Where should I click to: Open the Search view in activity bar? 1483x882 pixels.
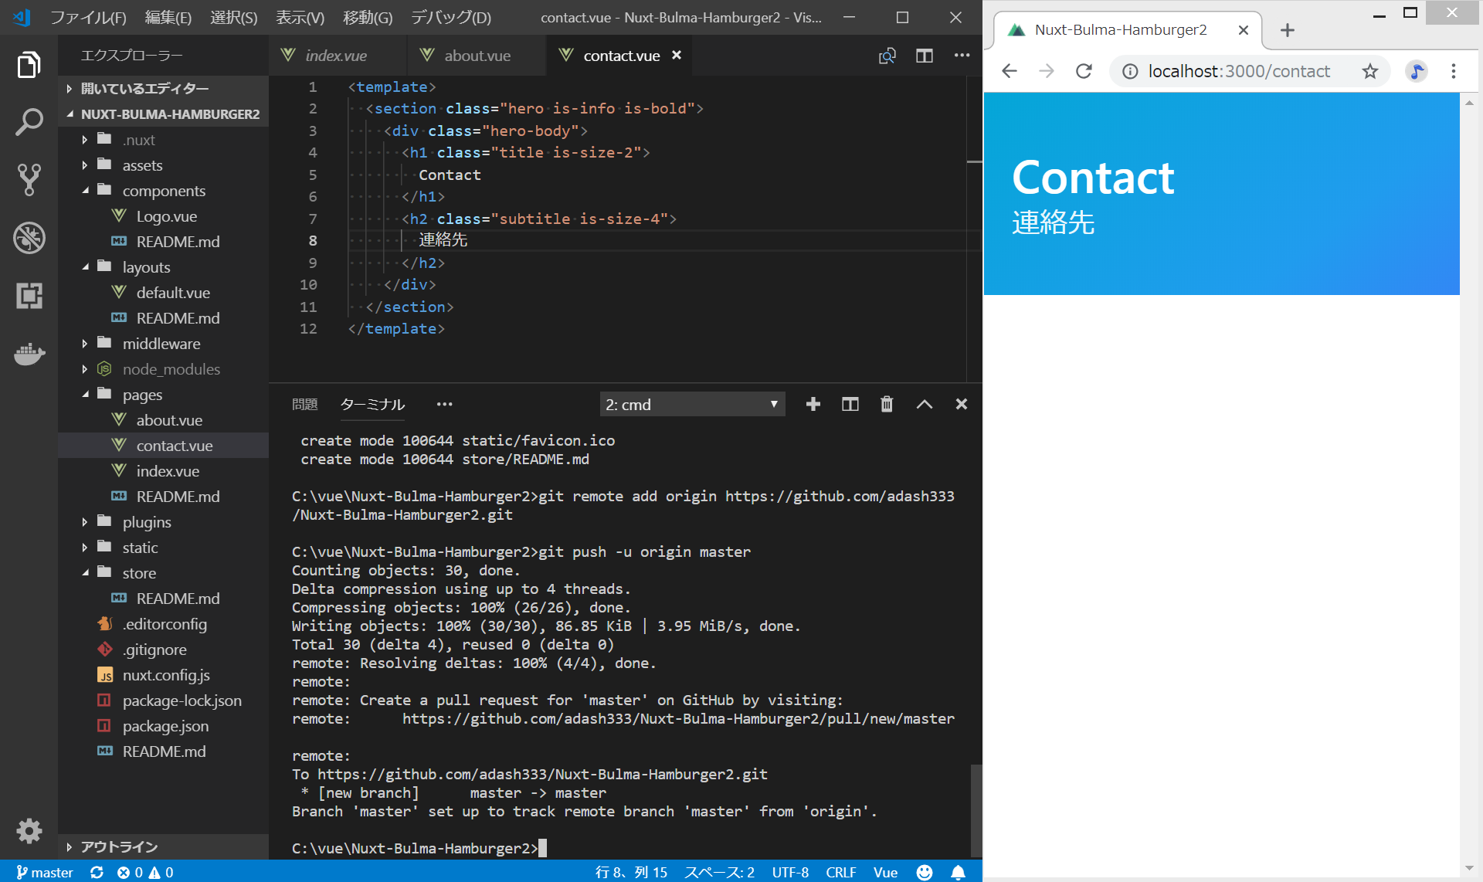(x=29, y=122)
